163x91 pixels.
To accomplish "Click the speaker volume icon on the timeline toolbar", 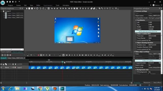I will pyautogui.click(x=50, y=55).
